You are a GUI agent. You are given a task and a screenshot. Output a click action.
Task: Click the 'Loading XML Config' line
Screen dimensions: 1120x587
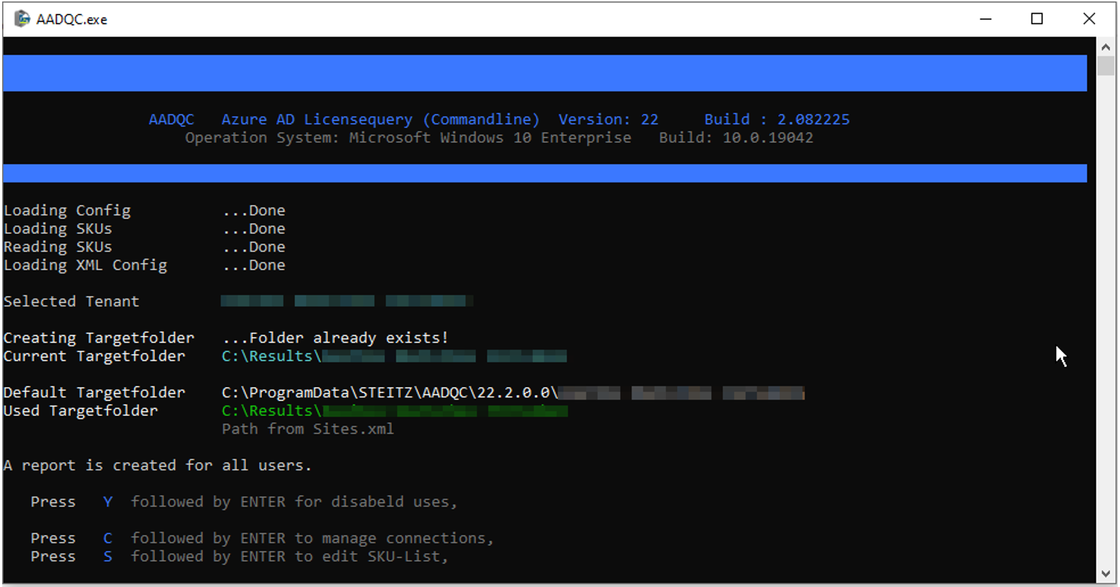click(x=86, y=266)
